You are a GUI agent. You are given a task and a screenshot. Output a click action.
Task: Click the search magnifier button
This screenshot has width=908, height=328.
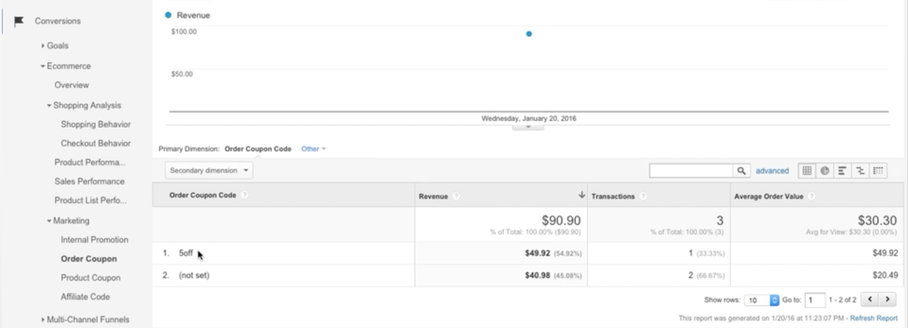point(741,171)
